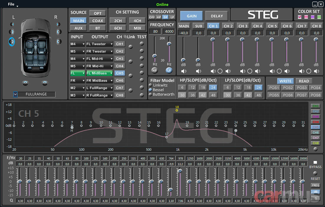Mute CH 3 using its speaker icon
The image size is (325, 207).
[243, 71]
